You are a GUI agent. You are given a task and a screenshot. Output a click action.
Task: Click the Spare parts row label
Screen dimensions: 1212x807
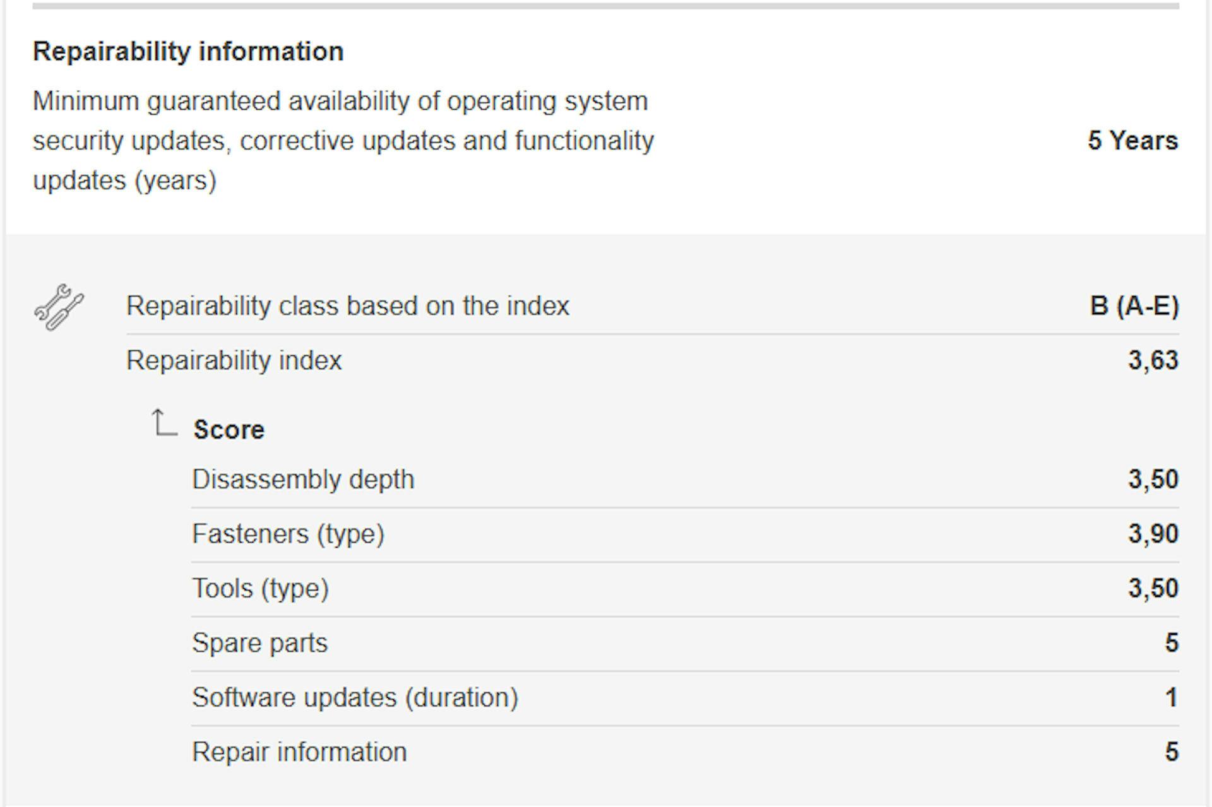click(259, 643)
